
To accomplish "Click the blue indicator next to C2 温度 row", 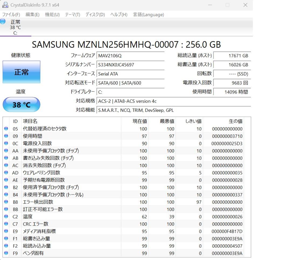I will pos(6,217).
